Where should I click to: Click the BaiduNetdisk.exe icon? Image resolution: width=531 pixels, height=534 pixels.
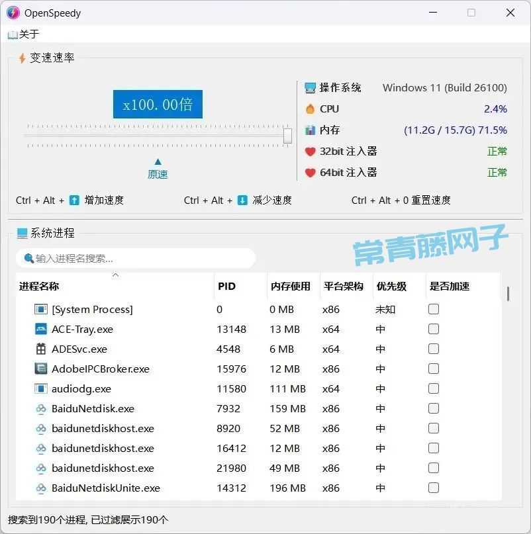pyautogui.click(x=41, y=408)
